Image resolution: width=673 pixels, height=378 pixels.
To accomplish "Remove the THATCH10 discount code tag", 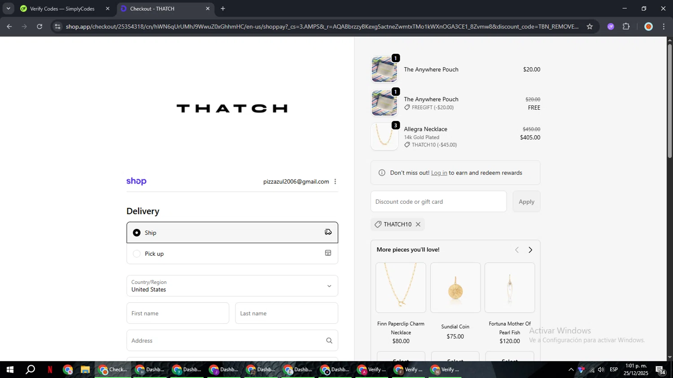I will pyautogui.click(x=418, y=224).
